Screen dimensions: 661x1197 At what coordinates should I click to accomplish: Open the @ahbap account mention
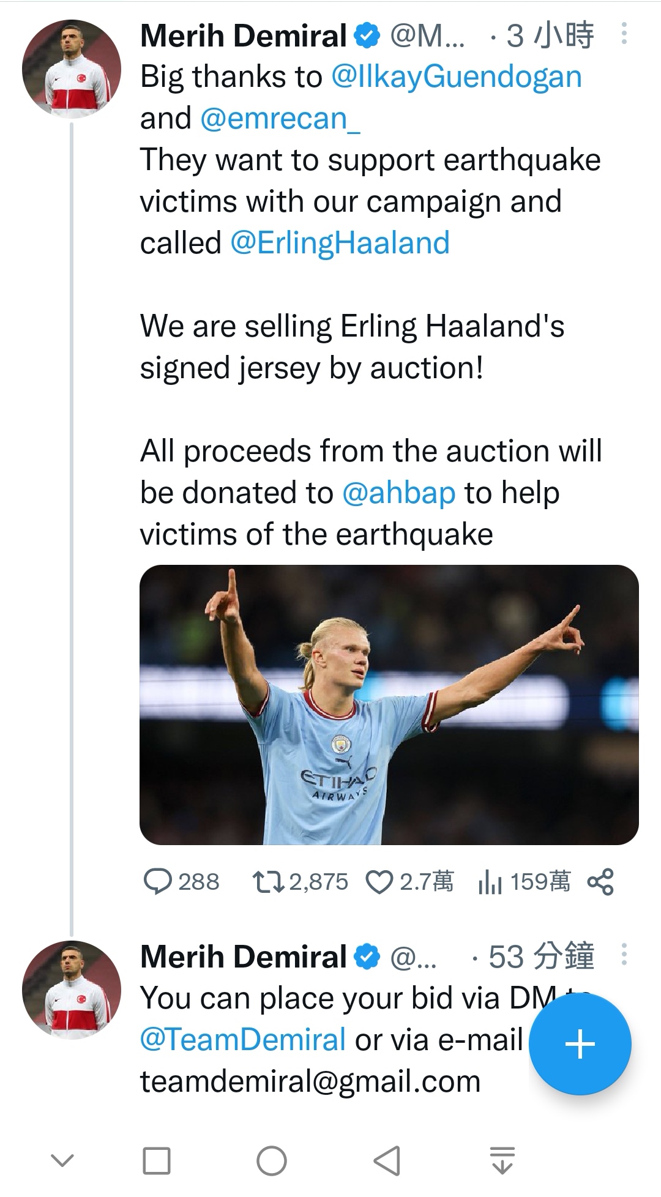click(398, 493)
